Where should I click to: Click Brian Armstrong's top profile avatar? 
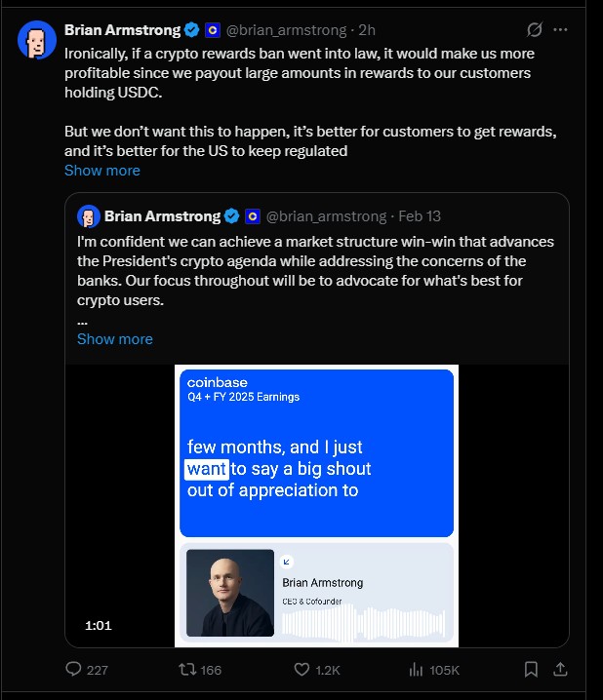(x=37, y=39)
